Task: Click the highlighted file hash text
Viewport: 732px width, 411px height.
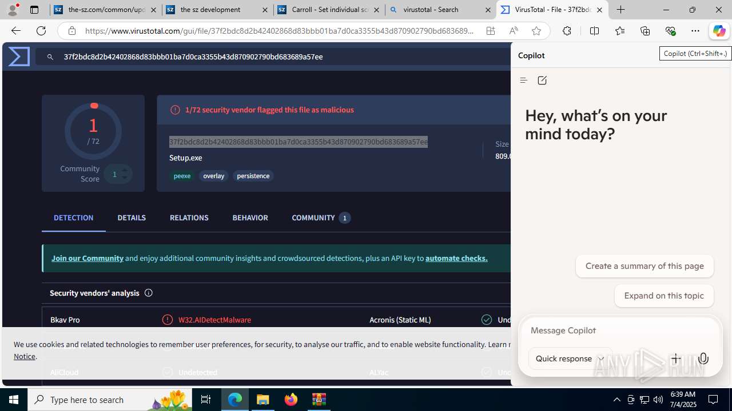Action: 298,142
